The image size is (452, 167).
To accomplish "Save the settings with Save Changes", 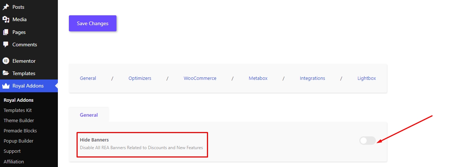I will [x=93, y=23].
